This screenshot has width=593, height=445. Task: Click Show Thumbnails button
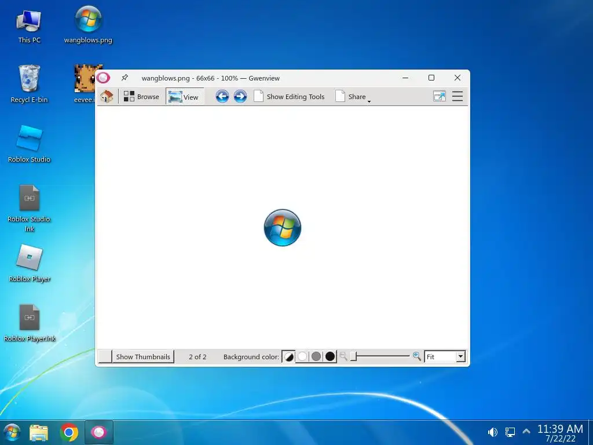tap(143, 356)
